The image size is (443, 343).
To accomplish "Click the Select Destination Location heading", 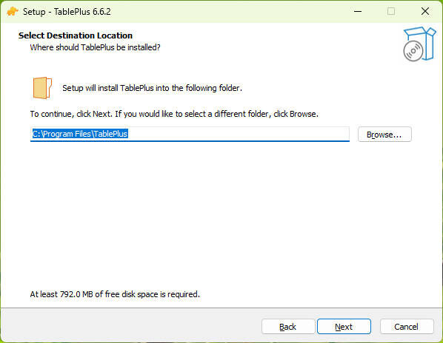I will pyautogui.click(x=76, y=35).
